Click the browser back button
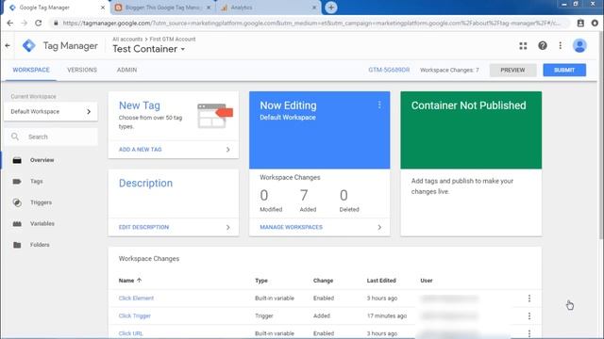Screen dimensions: 604x339 coord(10,23)
